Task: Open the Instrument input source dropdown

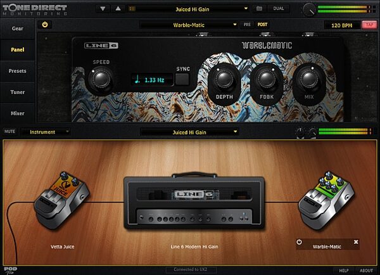Action: pos(46,132)
